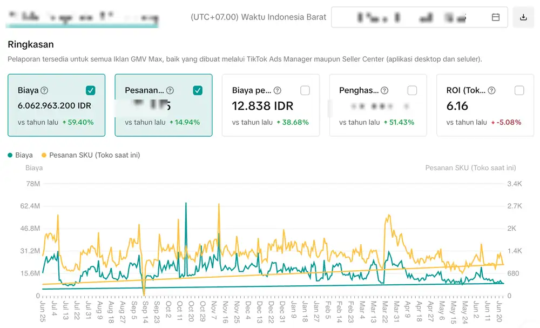The width and height of the screenshot is (540, 328).
Task: Click the 38.68% growth figure
Action: tap(295, 122)
